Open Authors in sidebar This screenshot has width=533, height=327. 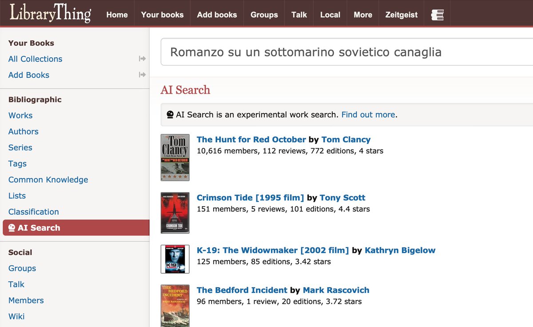click(x=24, y=131)
